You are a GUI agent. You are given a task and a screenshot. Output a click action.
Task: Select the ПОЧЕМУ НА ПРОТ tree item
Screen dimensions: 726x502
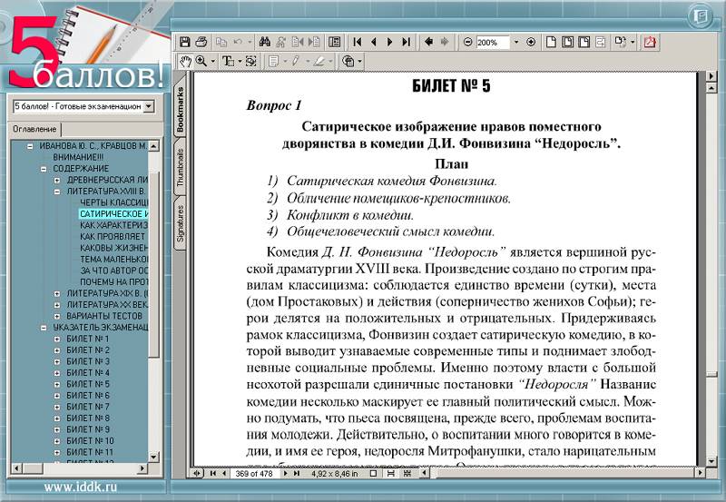[x=114, y=282]
